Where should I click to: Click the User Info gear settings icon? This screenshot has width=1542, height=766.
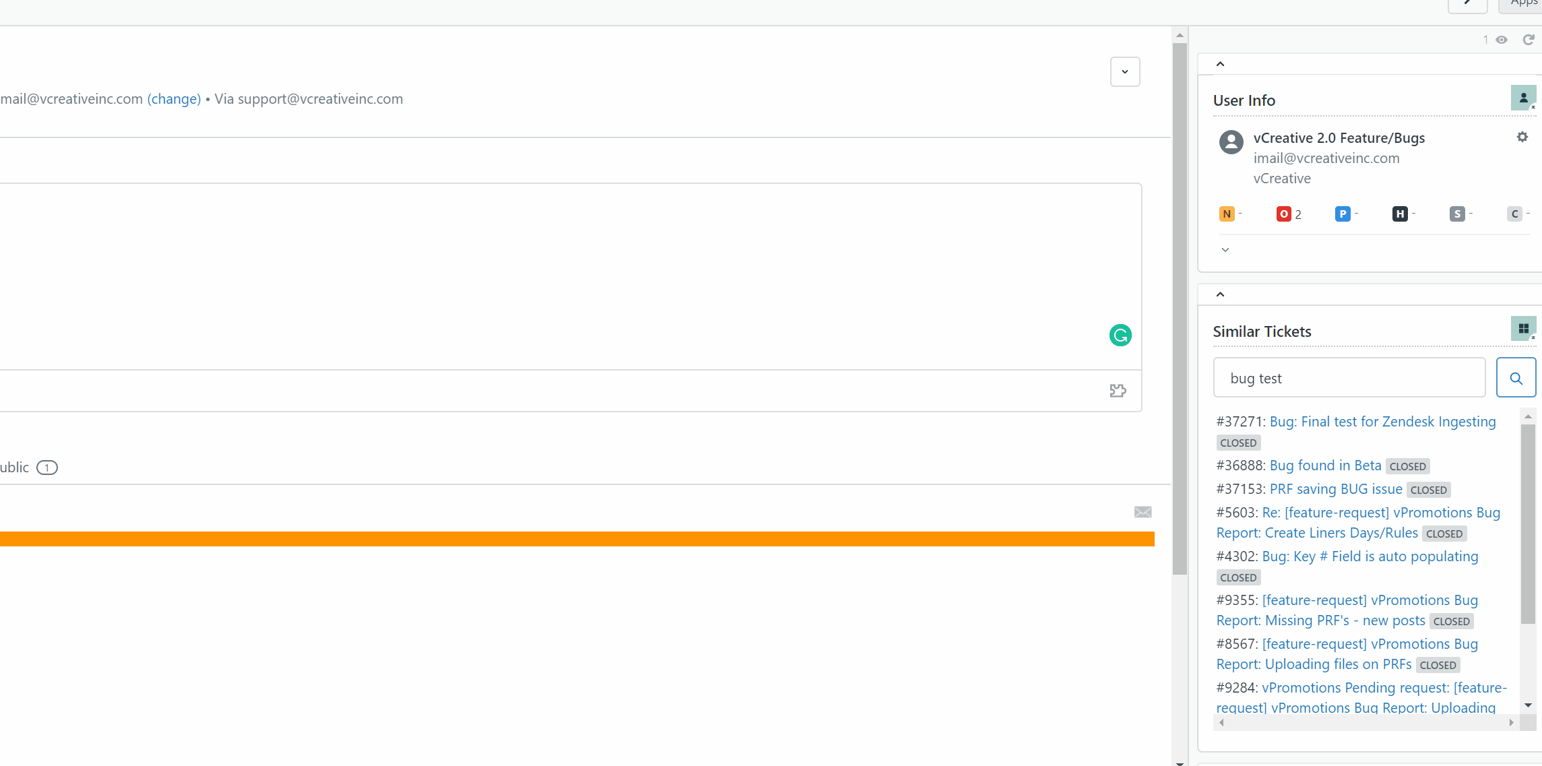[x=1523, y=137]
